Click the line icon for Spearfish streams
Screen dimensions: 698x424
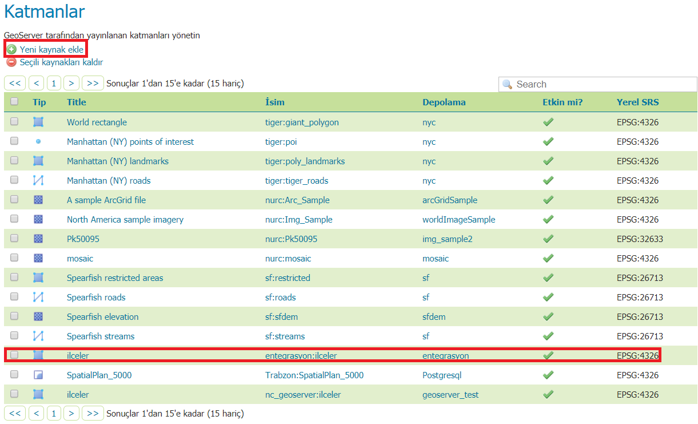(x=38, y=336)
